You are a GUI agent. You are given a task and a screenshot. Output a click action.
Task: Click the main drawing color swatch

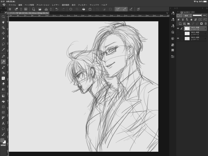pyautogui.click(x=2, y=140)
